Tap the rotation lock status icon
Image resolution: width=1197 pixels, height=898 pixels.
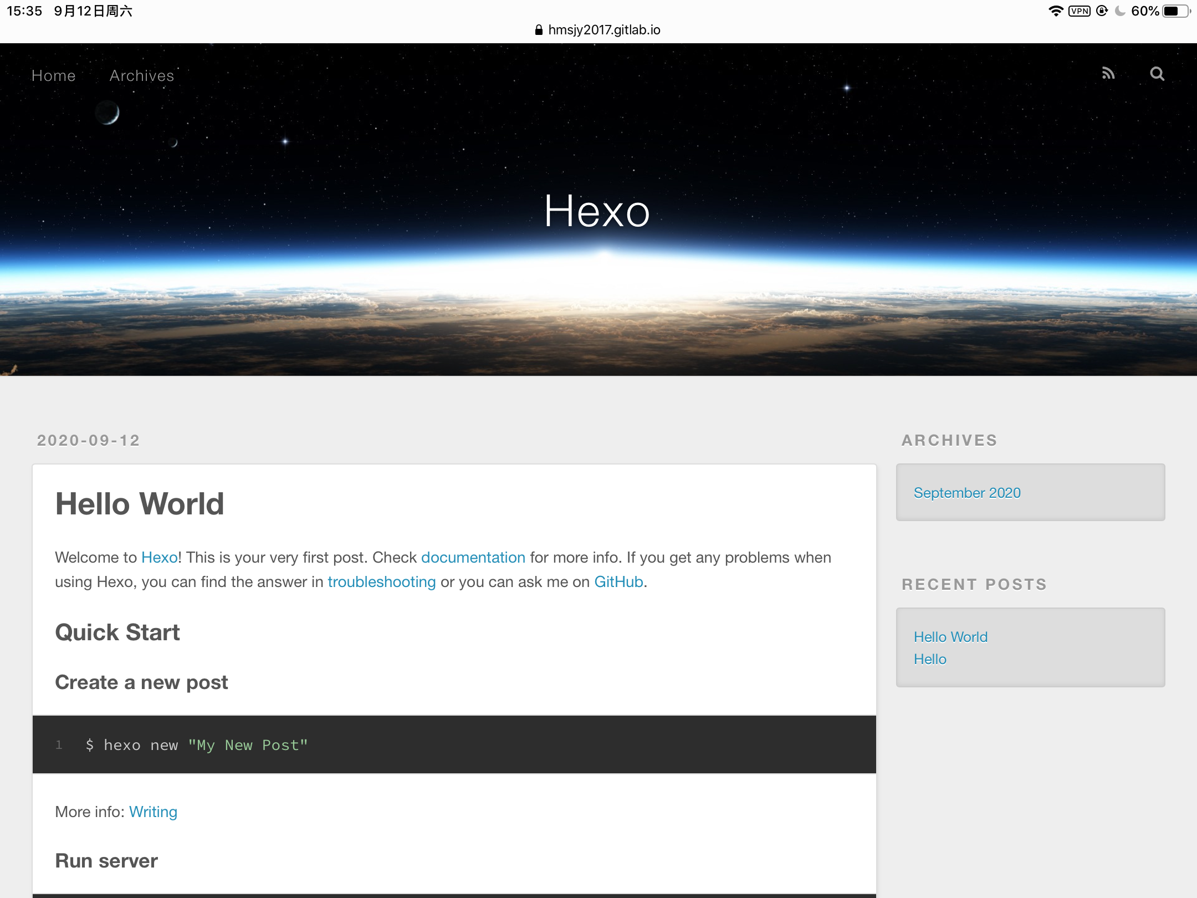pos(1102,11)
